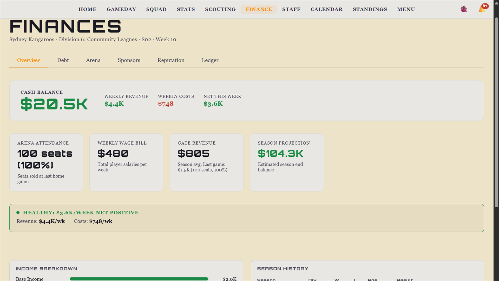This screenshot has width=499, height=281.
Task: Click the Costs $748/wk text
Action: (93, 221)
